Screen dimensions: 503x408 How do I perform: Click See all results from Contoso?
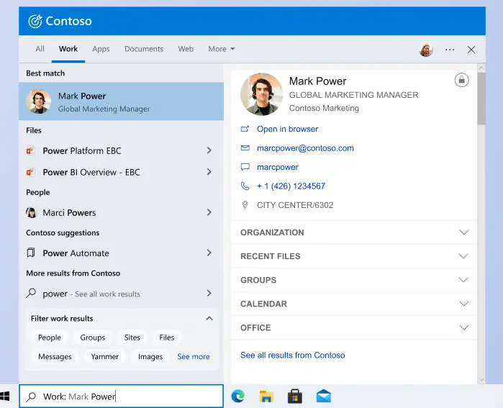pos(293,355)
